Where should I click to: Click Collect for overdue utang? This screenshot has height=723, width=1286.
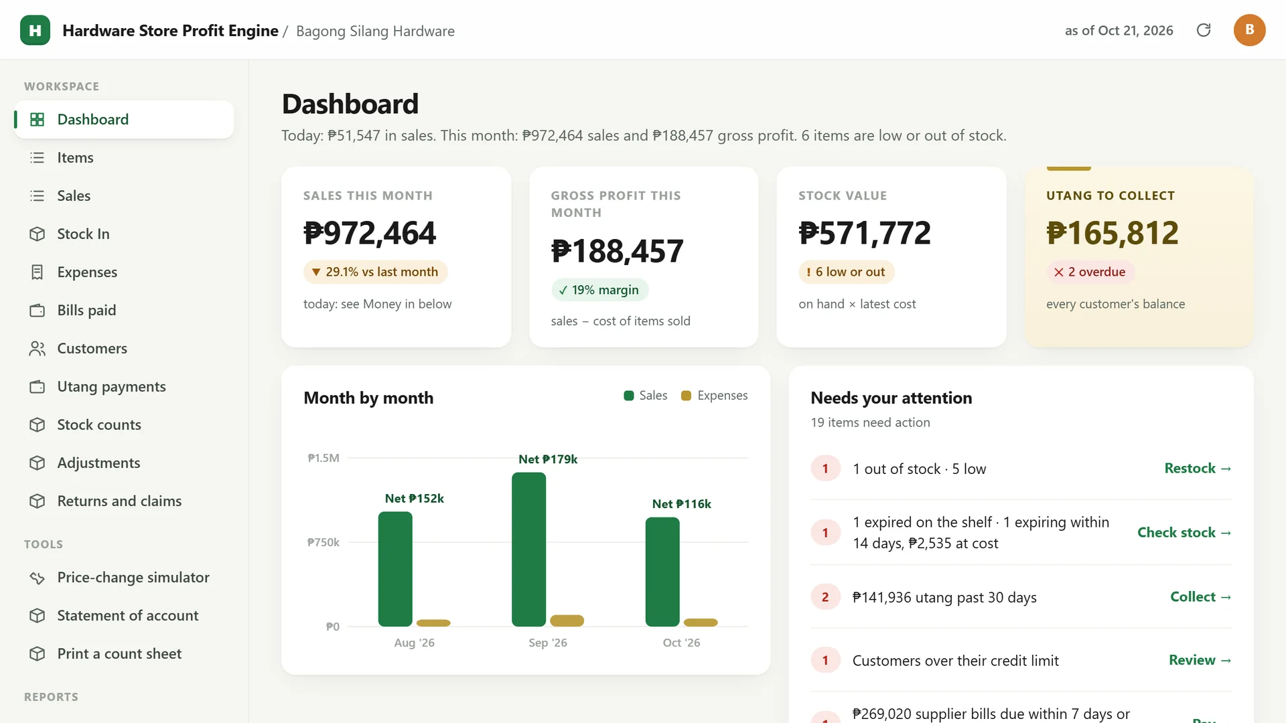point(1200,596)
